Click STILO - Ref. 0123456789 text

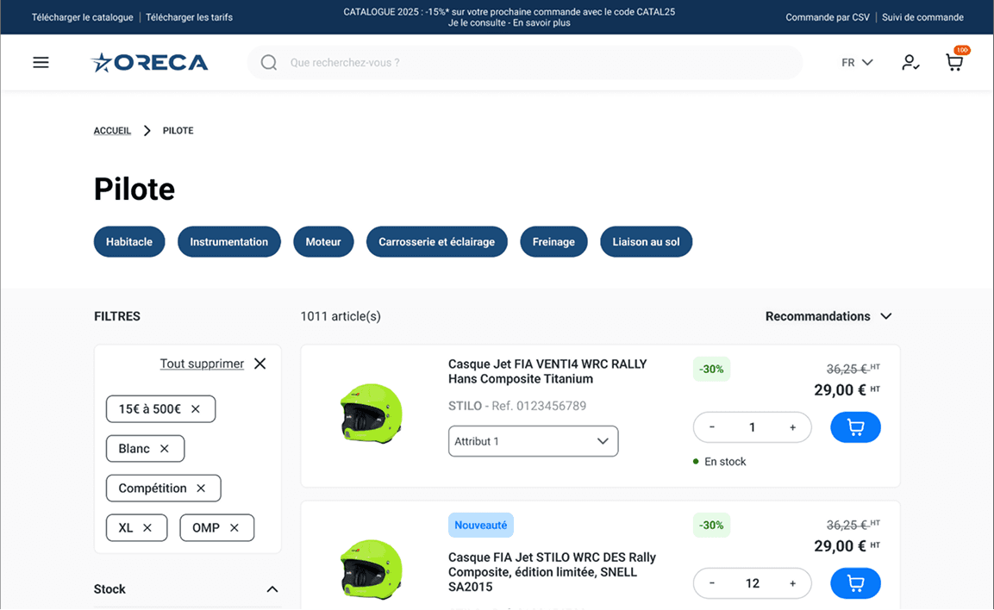517,406
